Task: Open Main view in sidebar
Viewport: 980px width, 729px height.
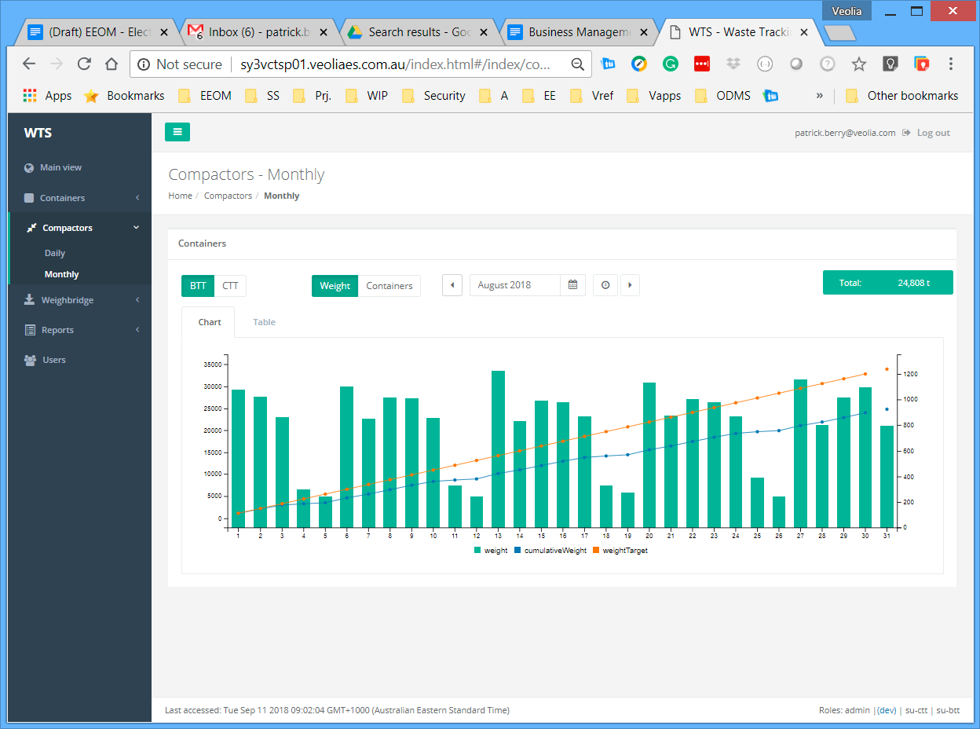Action: coord(79,167)
